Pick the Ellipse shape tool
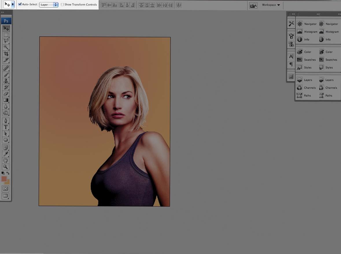Screen dimensions: 341x254 (6, 140)
